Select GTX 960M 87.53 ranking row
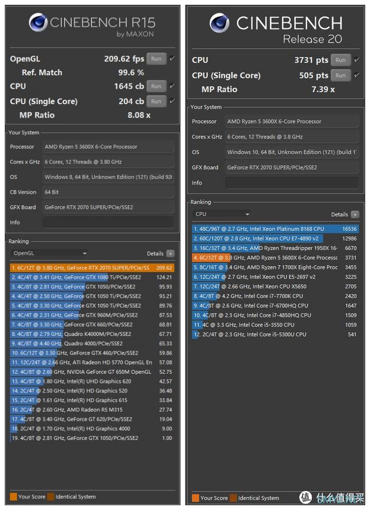Image resolution: width=370 pixels, height=510 pixels. coord(92,315)
